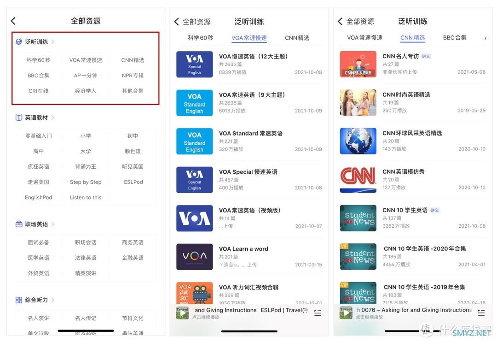This screenshot has height=342, width=497.
Task: Choose ESLPod category
Action: [x=133, y=182]
